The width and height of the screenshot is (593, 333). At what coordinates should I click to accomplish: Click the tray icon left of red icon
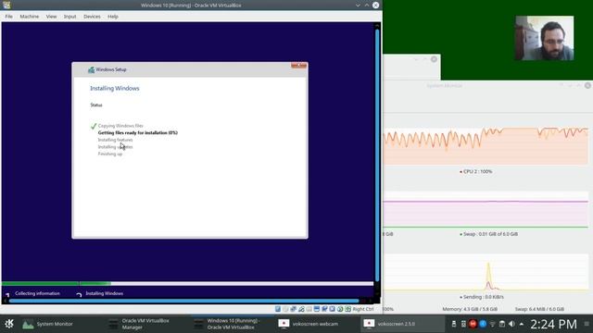463,324
